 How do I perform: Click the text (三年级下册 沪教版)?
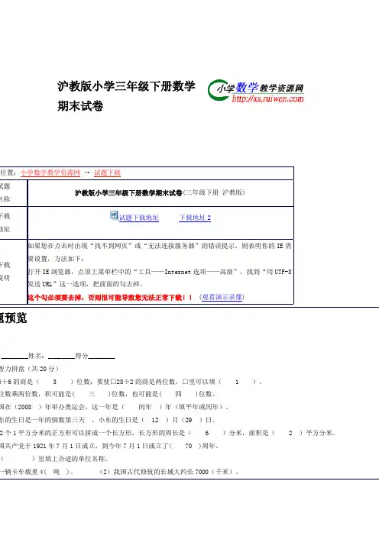click(214, 192)
